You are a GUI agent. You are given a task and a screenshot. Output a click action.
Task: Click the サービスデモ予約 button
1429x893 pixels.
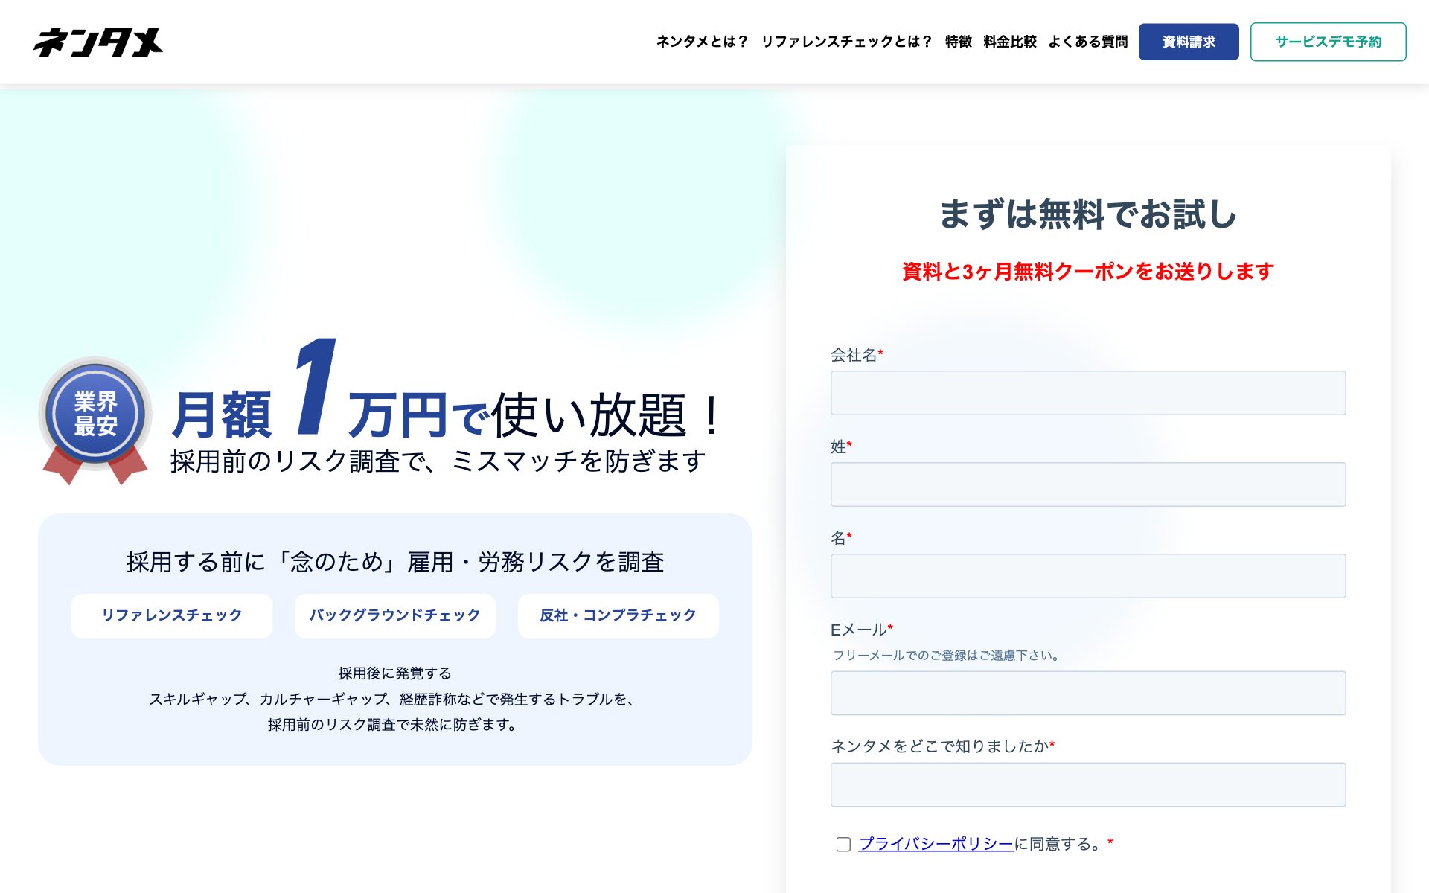coord(1328,42)
